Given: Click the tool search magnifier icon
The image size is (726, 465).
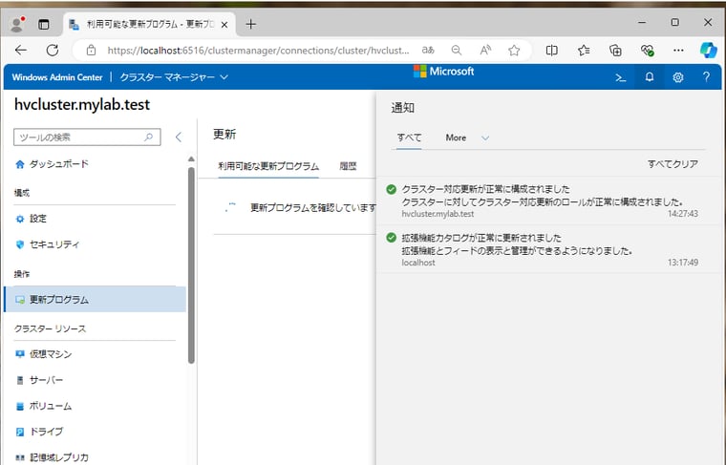Looking at the screenshot, I should click(x=149, y=137).
